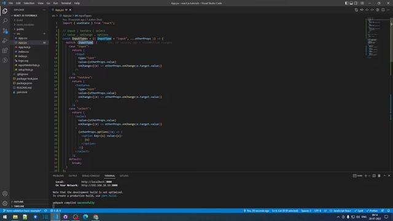The width and height of the screenshot is (393, 221).
Task: Collapse the src folder
Action: 18,34
